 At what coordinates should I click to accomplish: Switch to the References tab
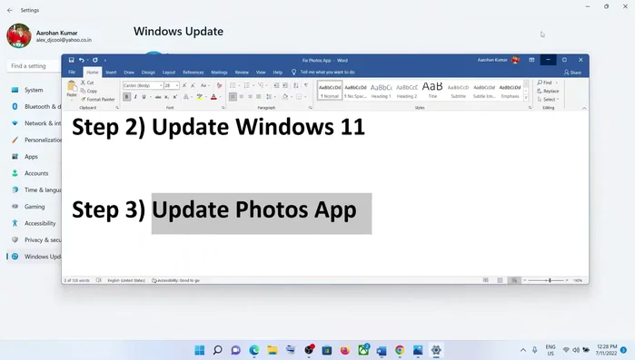pos(193,73)
